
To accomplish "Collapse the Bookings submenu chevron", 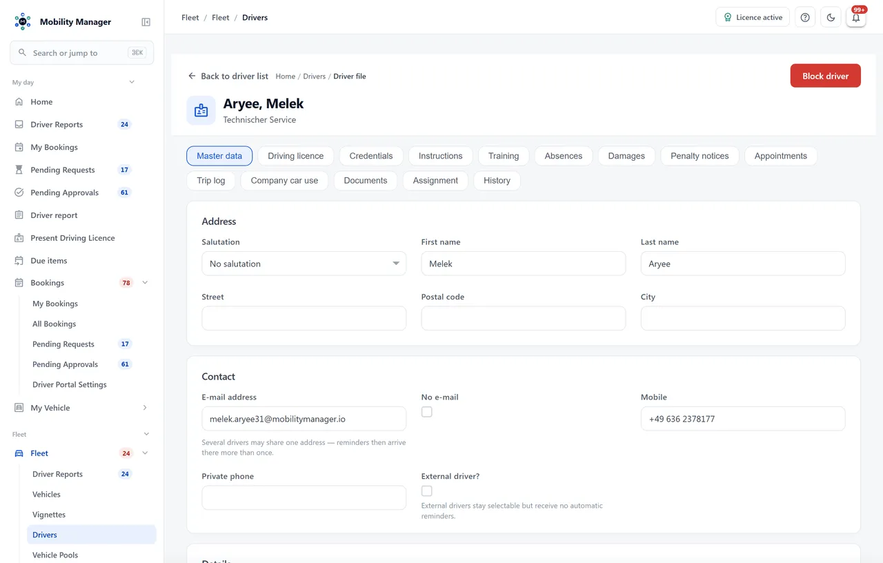I will pyautogui.click(x=145, y=283).
